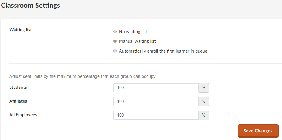Click the 'Adjust seat limits' description text
282x140 pixels.
pos(82,77)
